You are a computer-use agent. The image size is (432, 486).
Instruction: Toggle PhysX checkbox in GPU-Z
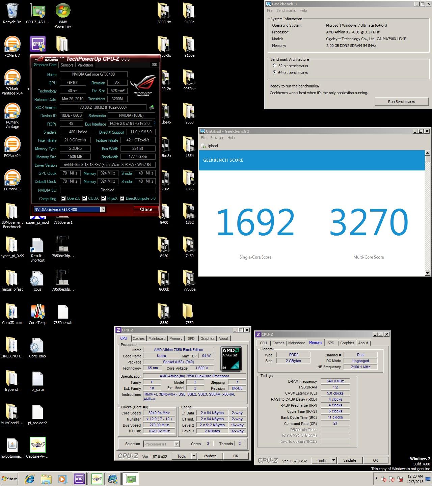point(104,198)
